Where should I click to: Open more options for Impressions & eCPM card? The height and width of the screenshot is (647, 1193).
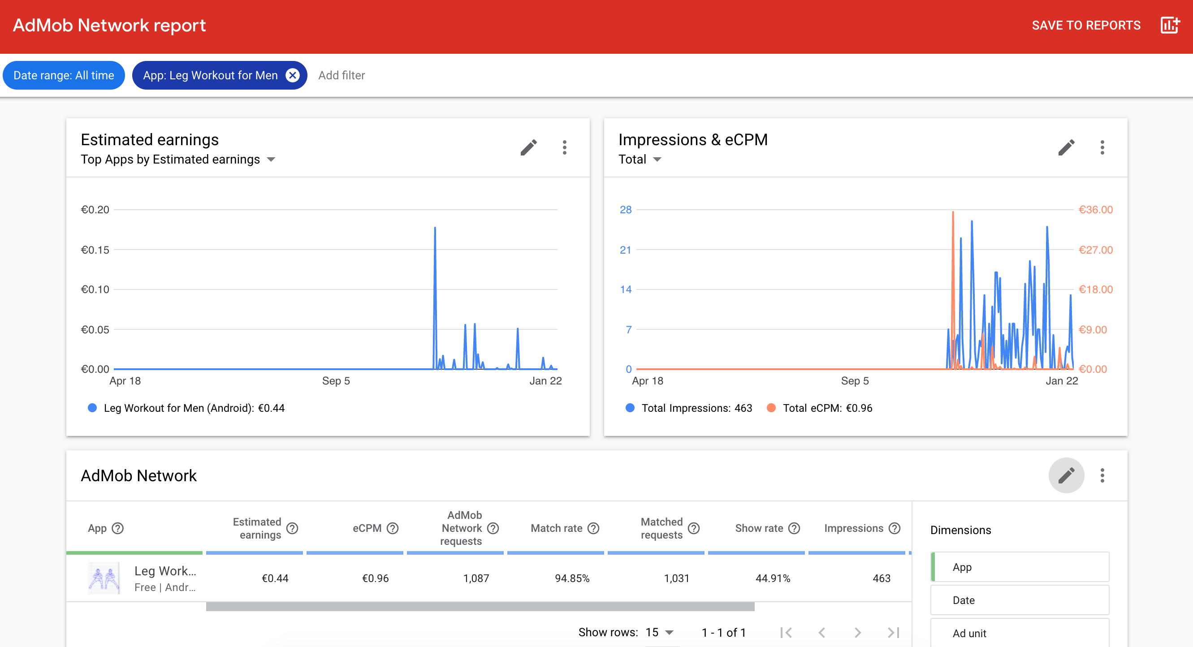[x=1102, y=147]
